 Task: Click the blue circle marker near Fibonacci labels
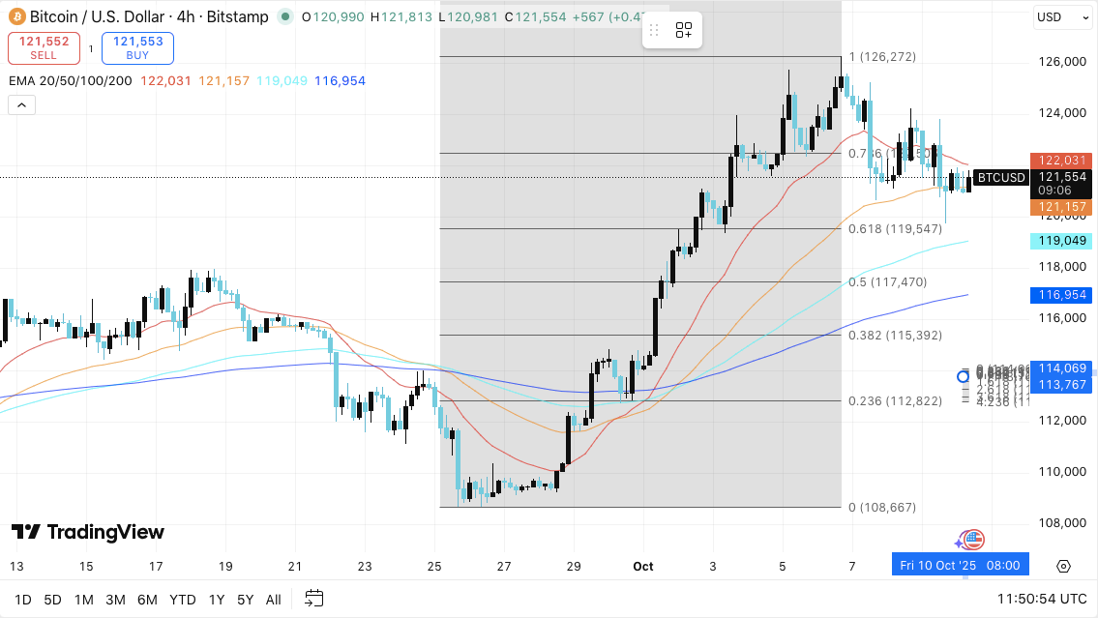point(963,376)
